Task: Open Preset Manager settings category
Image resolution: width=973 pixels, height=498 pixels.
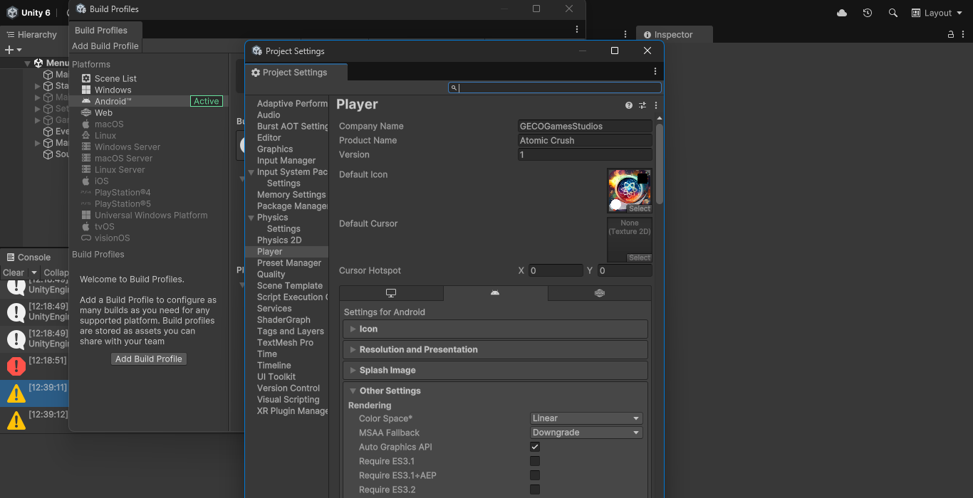Action: [289, 263]
